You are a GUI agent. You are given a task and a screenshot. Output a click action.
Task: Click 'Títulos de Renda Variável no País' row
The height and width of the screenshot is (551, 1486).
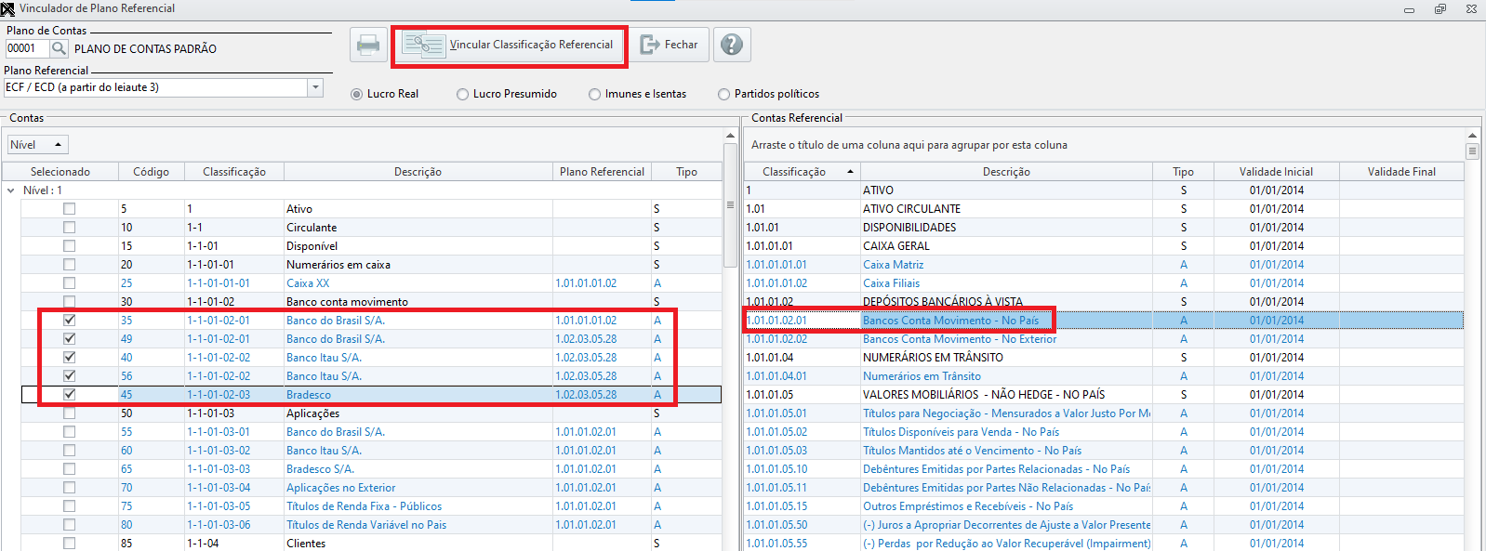pos(372,525)
